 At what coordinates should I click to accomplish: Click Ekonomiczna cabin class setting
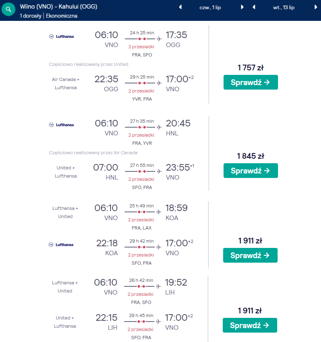point(61,16)
